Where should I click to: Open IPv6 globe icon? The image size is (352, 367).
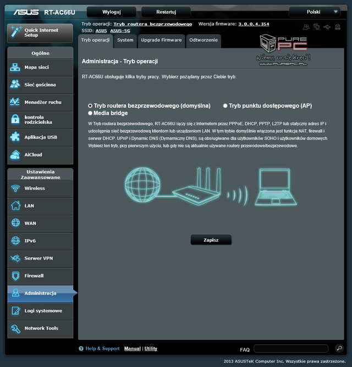[15, 240]
